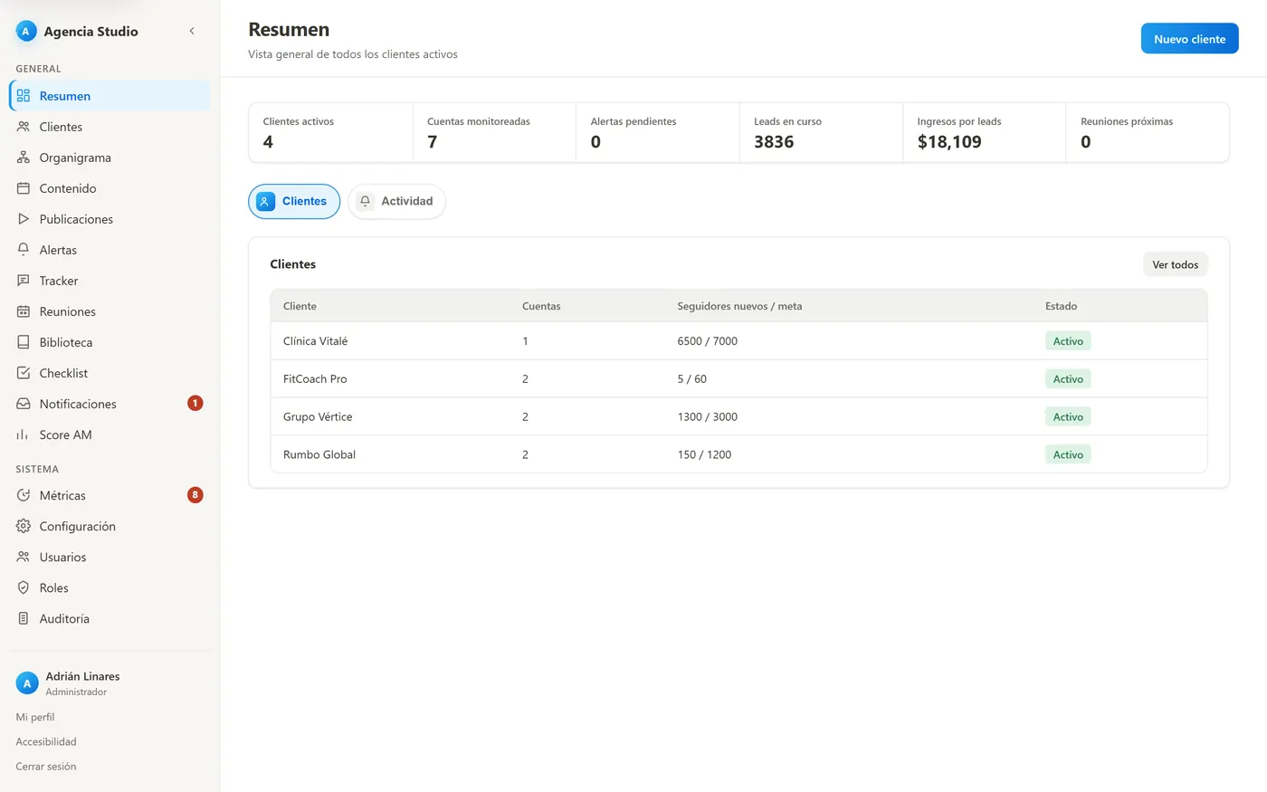The height and width of the screenshot is (792, 1267).
Task: Click the Clientes people icon in sidebar
Action: [x=24, y=127]
